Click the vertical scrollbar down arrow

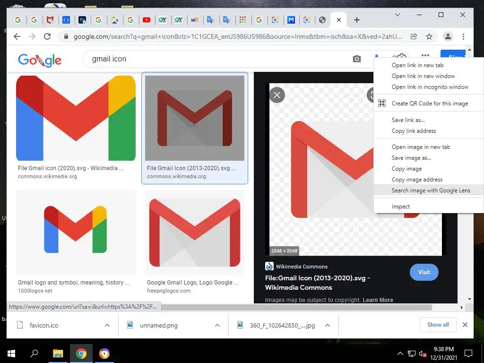coord(469,299)
